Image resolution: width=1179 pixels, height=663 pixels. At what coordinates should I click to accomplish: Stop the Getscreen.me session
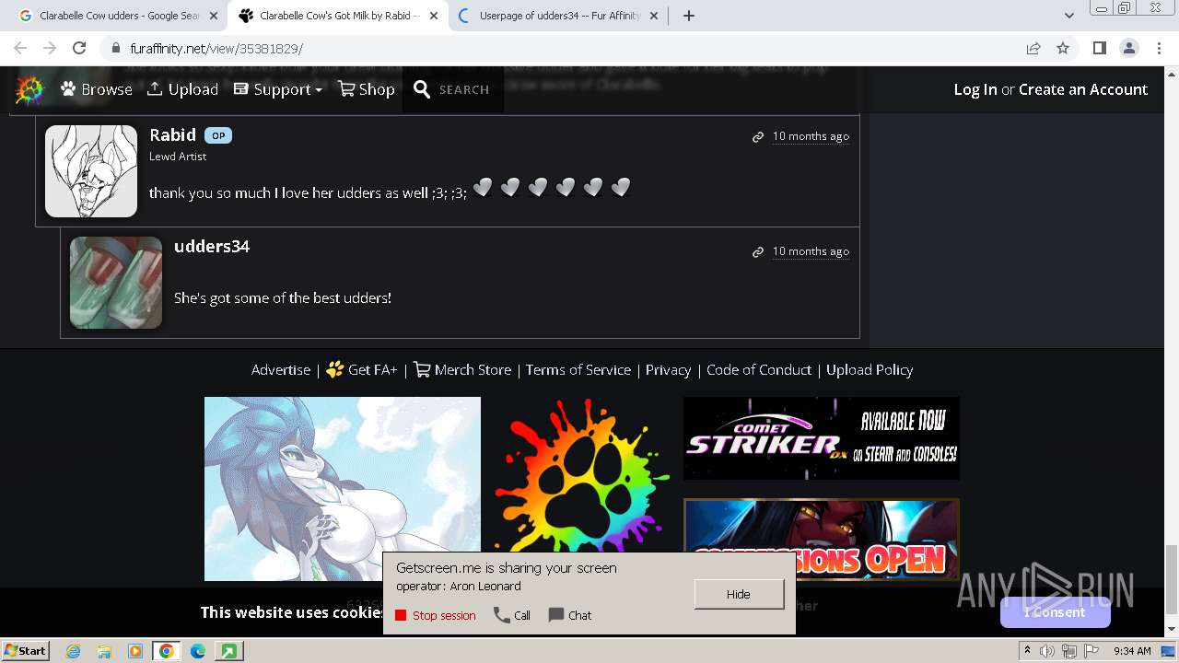click(x=436, y=615)
